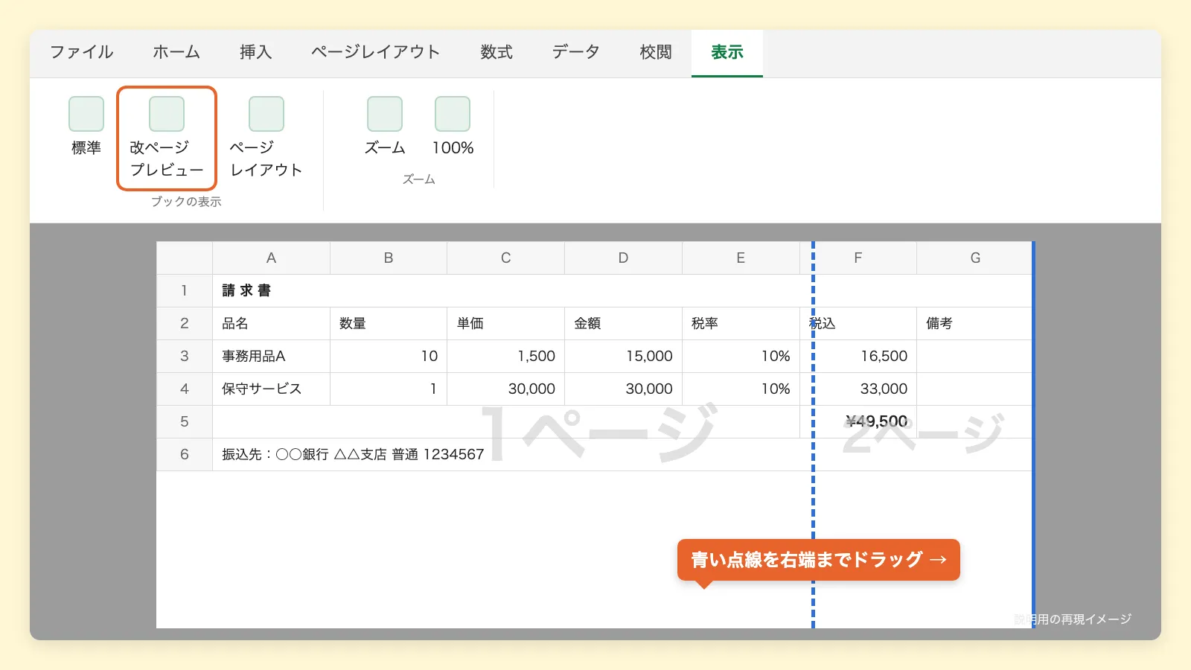Select row 3 header

[185, 356]
